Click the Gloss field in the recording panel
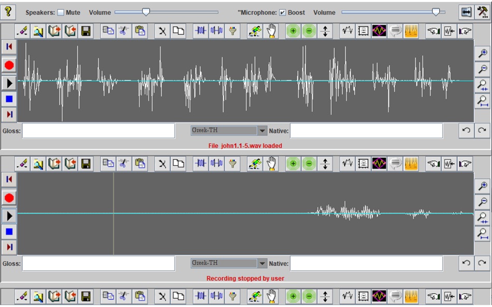Image resolution: width=492 pixels, height=307 pixels. (x=98, y=264)
